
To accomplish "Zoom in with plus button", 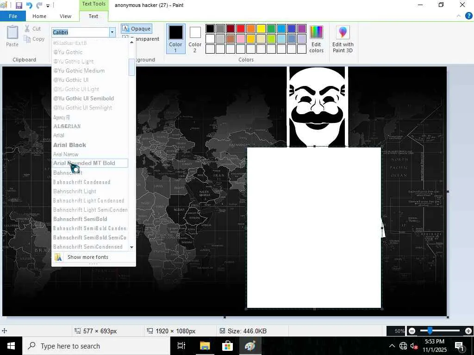I will (468, 331).
